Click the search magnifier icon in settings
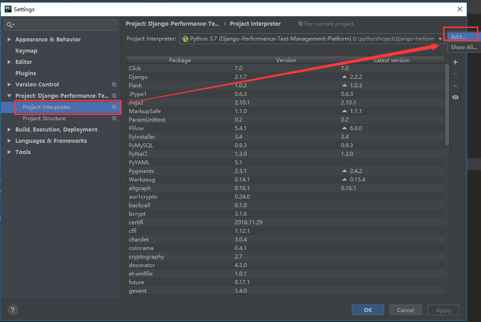The height and width of the screenshot is (322, 481). pyautogui.click(x=10, y=25)
